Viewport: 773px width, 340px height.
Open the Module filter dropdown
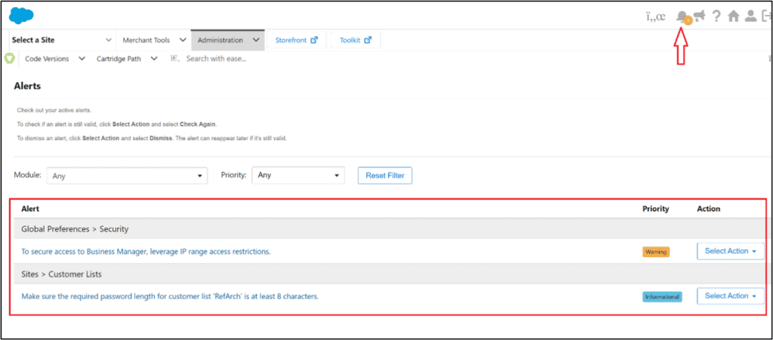(x=127, y=176)
